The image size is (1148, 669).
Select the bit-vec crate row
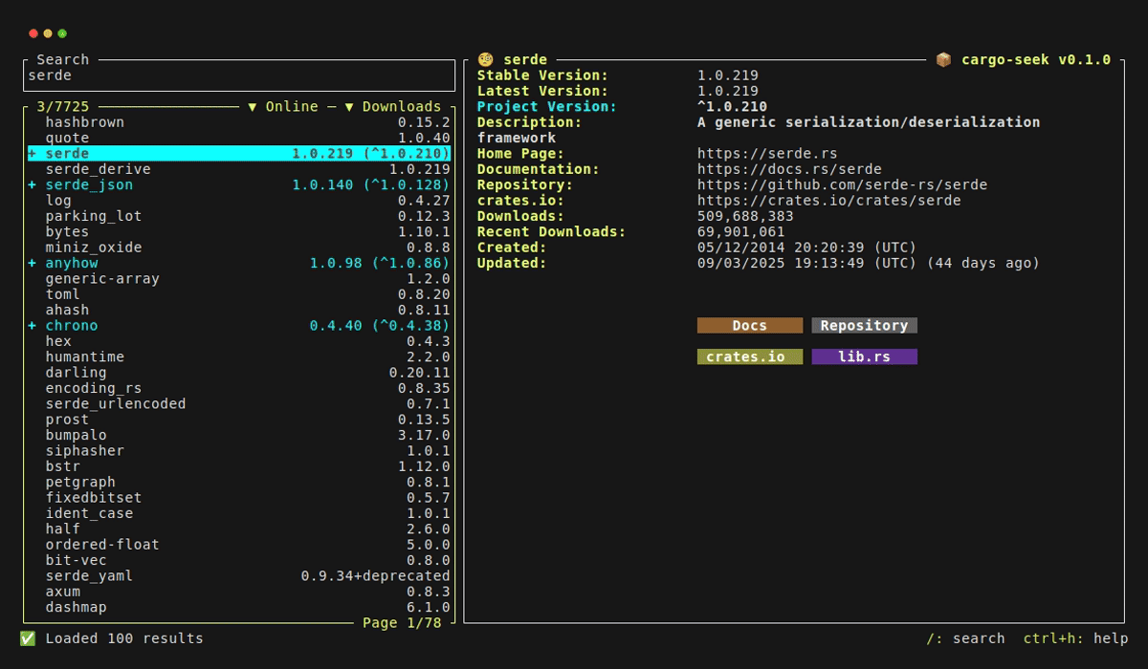(x=239, y=560)
